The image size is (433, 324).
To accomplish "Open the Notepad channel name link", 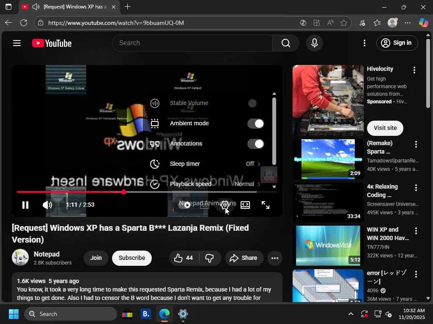I will pyautogui.click(x=47, y=254).
